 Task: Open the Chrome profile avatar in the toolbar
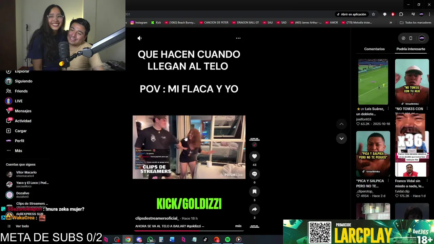click(421, 14)
